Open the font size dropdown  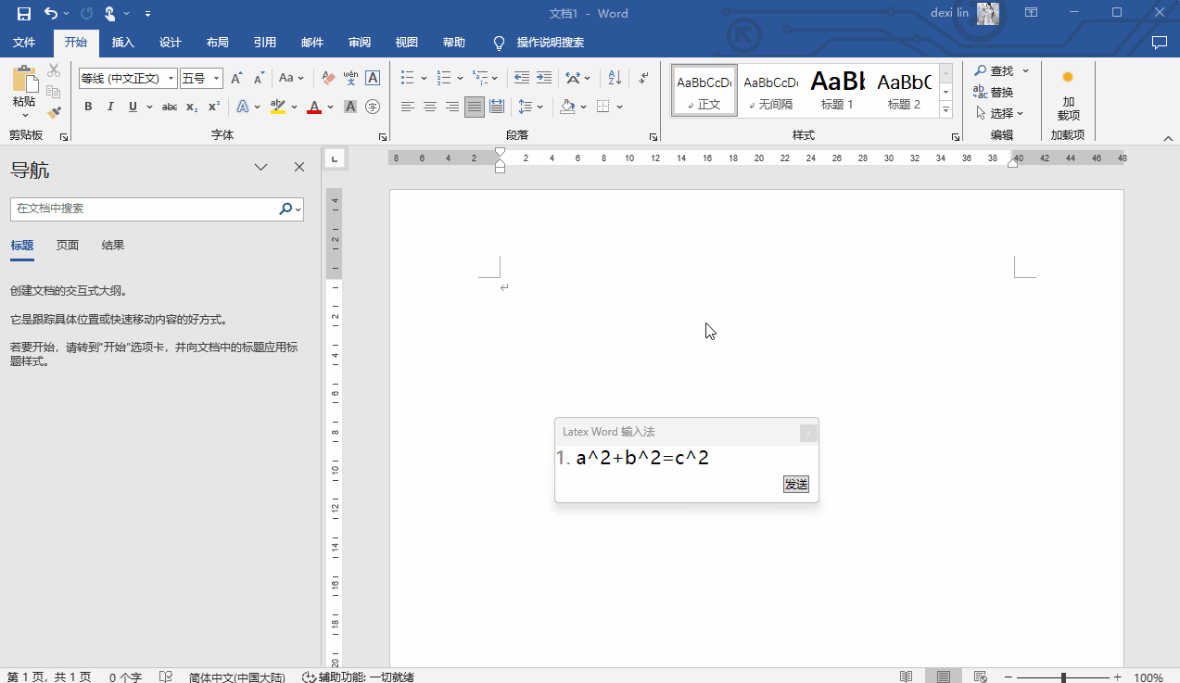(x=217, y=79)
